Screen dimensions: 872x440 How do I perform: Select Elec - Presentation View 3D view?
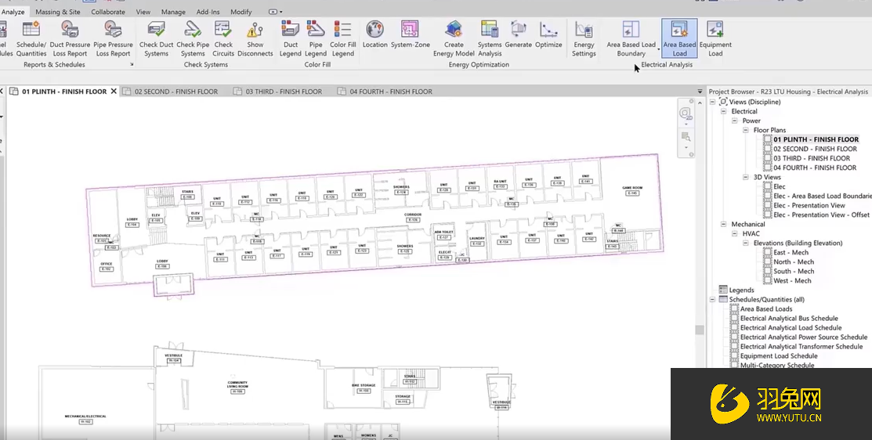click(809, 206)
